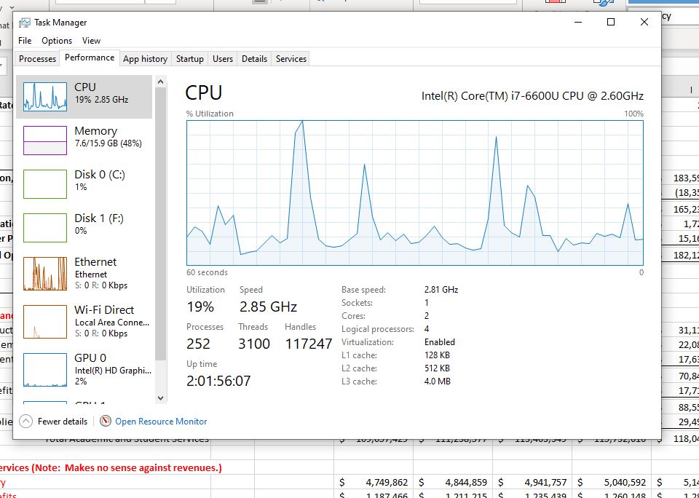Click the Resource Monitor gauge icon
The height and width of the screenshot is (498, 699).
105,422
